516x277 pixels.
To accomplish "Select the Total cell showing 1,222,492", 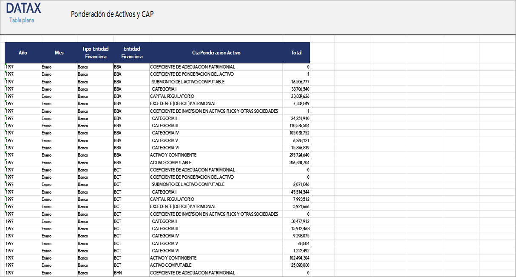I will pyautogui.click(x=300, y=251).
